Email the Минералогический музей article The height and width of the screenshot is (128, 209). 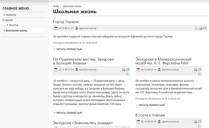click(199, 70)
